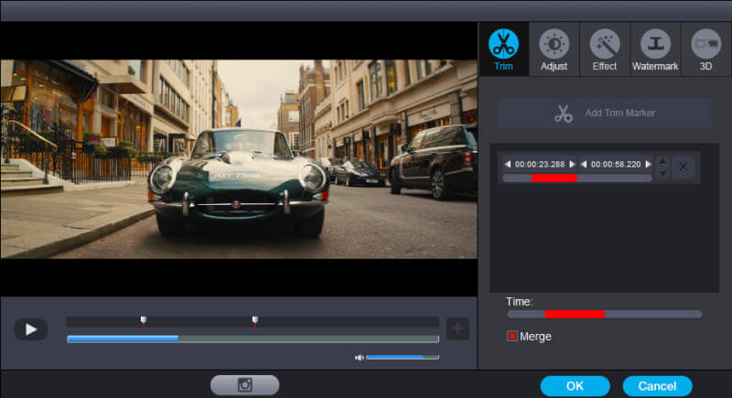This screenshot has width=732, height=398.
Task: Click the start time value 00:00:23.288
Action: coord(540,165)
